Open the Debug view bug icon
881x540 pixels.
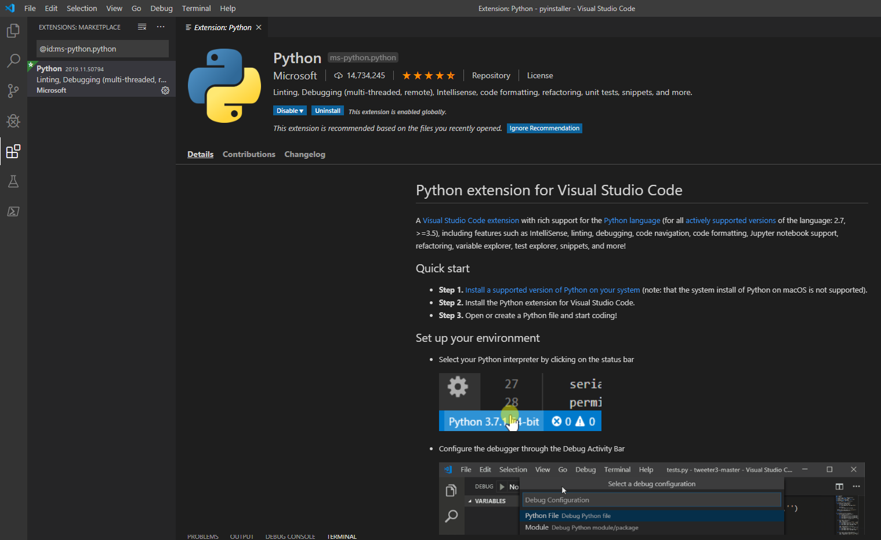[x=13, y=121]
